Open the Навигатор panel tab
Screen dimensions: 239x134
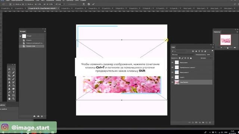[217, 32]
